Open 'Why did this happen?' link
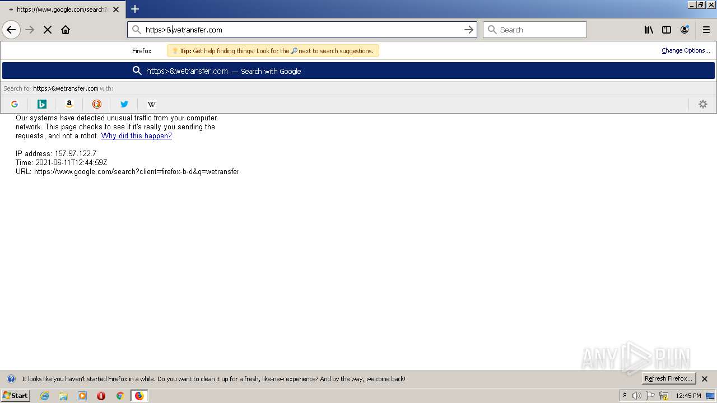This screenshot has height=403, width=717. pyautogui.click(x=137, y=136)
